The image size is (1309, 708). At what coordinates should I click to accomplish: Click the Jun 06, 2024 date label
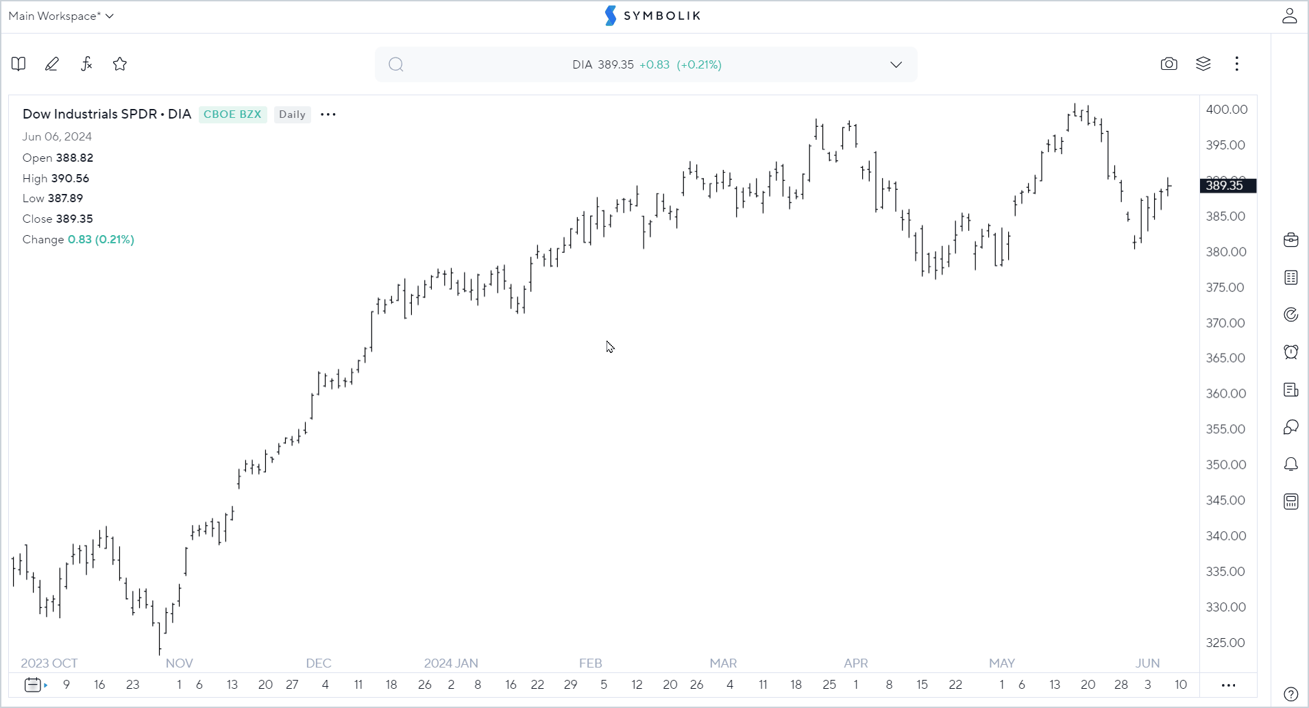pos(57,136)
